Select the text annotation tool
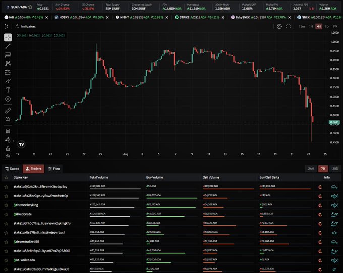343x273 pixels. tap(8, 90)
